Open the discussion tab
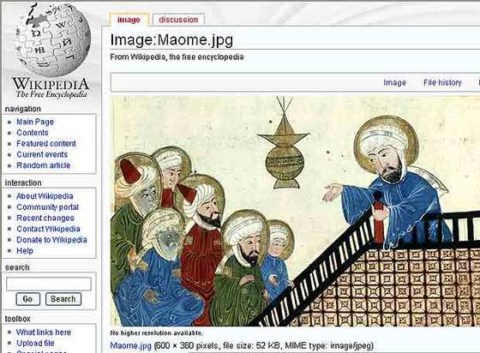Screen dimensions: 480x353 coord(178,20)
